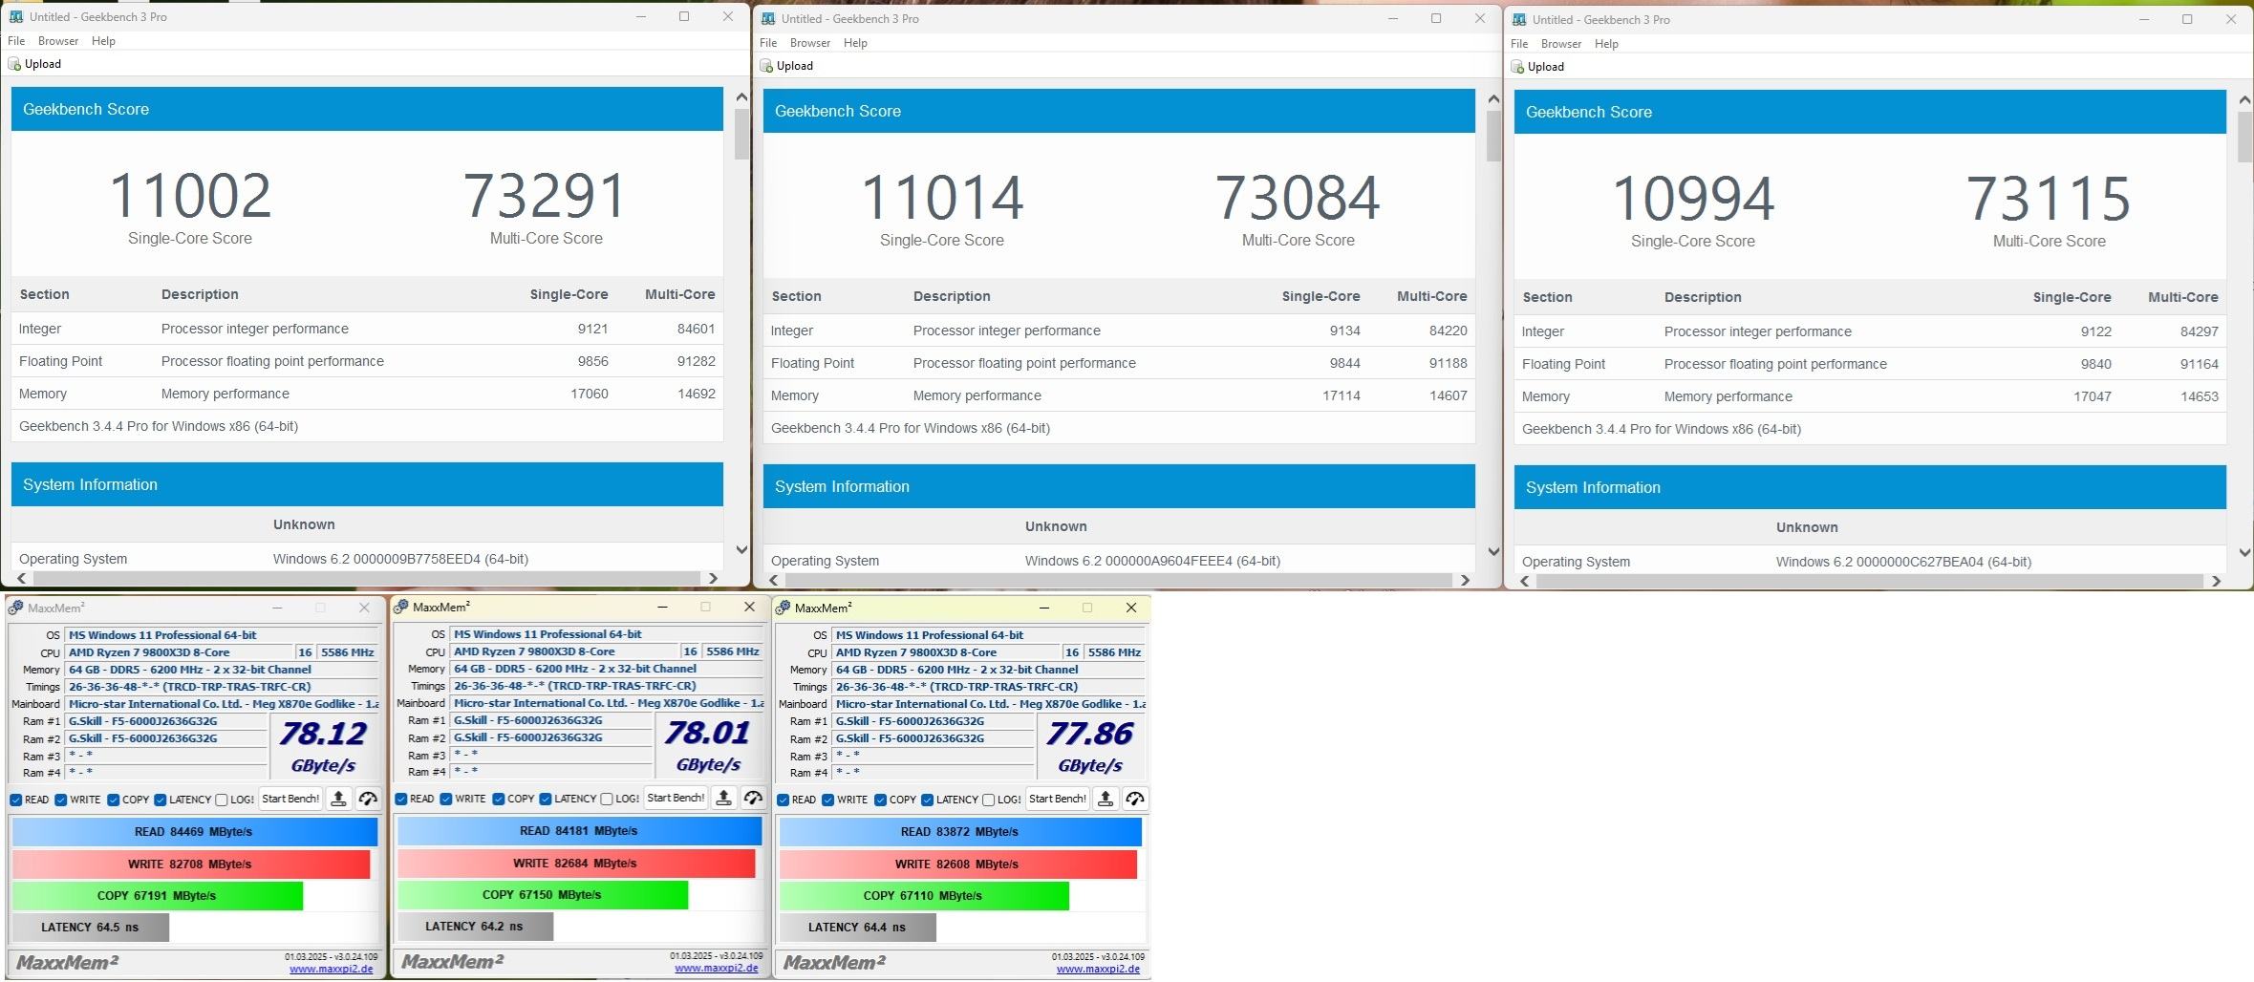Click the scroll-up arrow in the 73115 multi-core Geekbench window
The height and width of the screenshot is (982, 2254).
(2244, 99)
